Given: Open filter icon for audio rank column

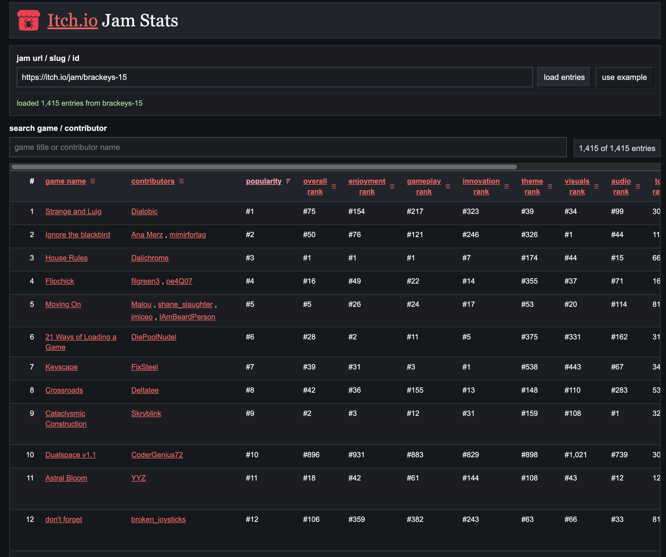Looking at the screenshot, I should 638,187.
